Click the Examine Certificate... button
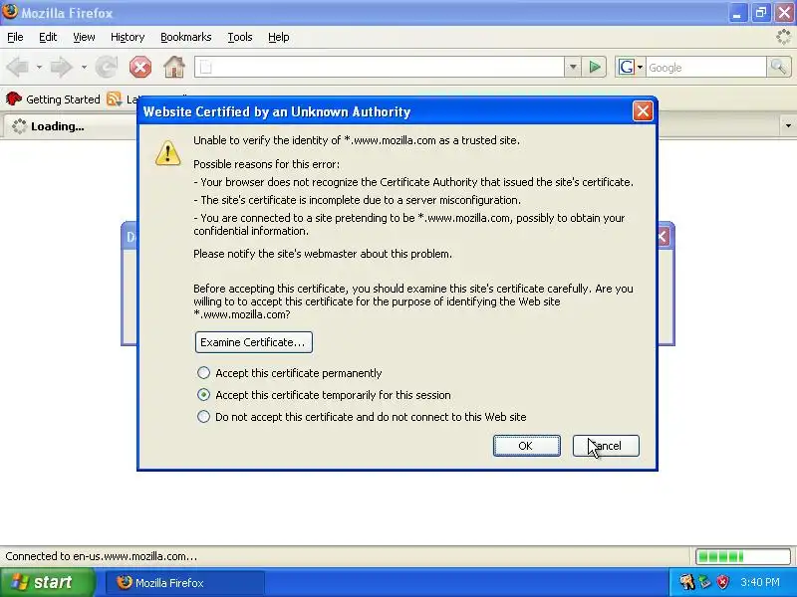797x597 pixels. [x=254, y=342]
